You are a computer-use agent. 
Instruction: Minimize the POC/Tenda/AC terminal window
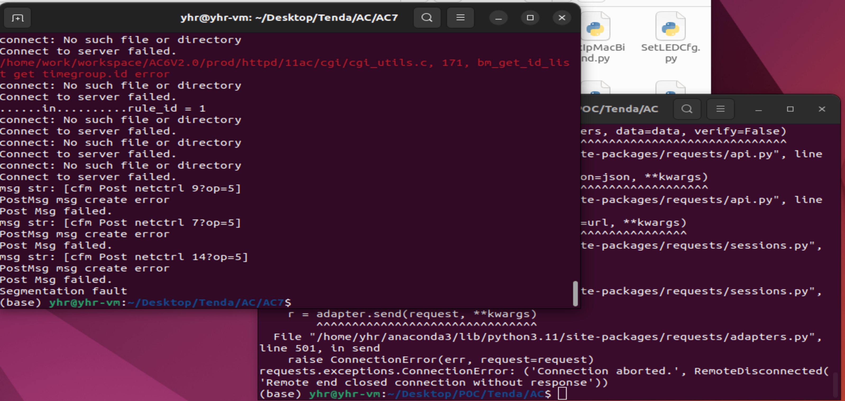tap(758, 109)
